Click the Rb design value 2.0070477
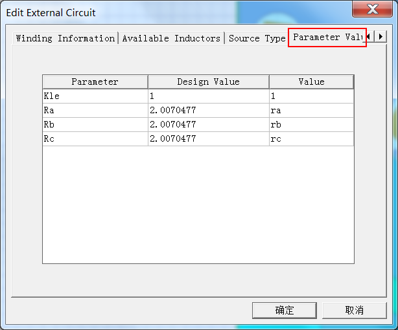This screenshot has width=398, height=330. pyautogui.click(x=208, y=124)
